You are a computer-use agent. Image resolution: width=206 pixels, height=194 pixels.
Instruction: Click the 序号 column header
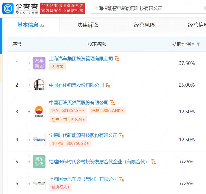pos(17,44)
